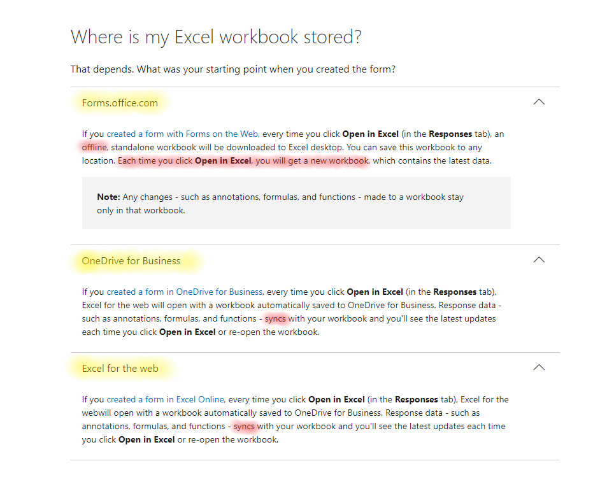Click 'Where is my Excel workbook stored?' title

216,36
